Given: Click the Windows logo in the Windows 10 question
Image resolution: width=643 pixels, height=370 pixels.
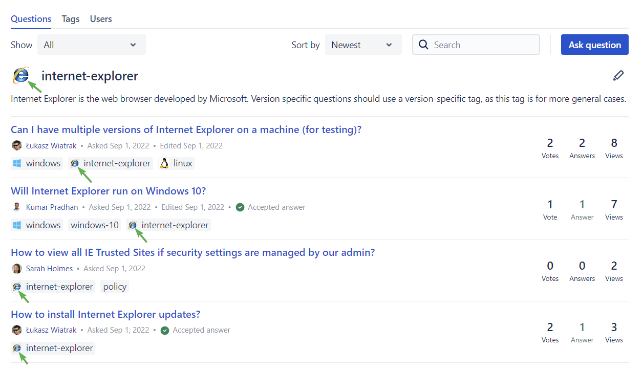Looking at the screenshot, I should tap(17, 225).
